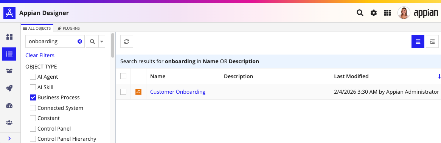
Task: Switch to the ALL OBJECTS tab
Action: [x=37, y=28]
